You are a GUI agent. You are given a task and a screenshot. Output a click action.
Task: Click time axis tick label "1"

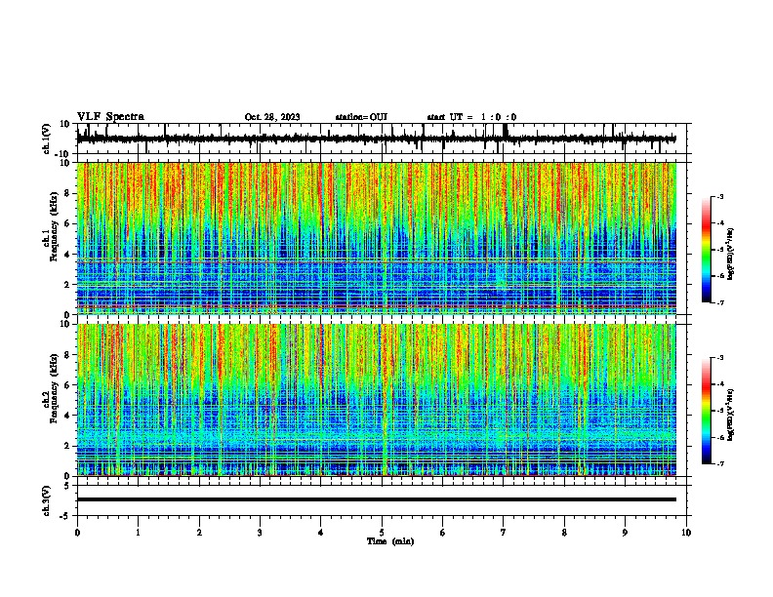point(138,533)
